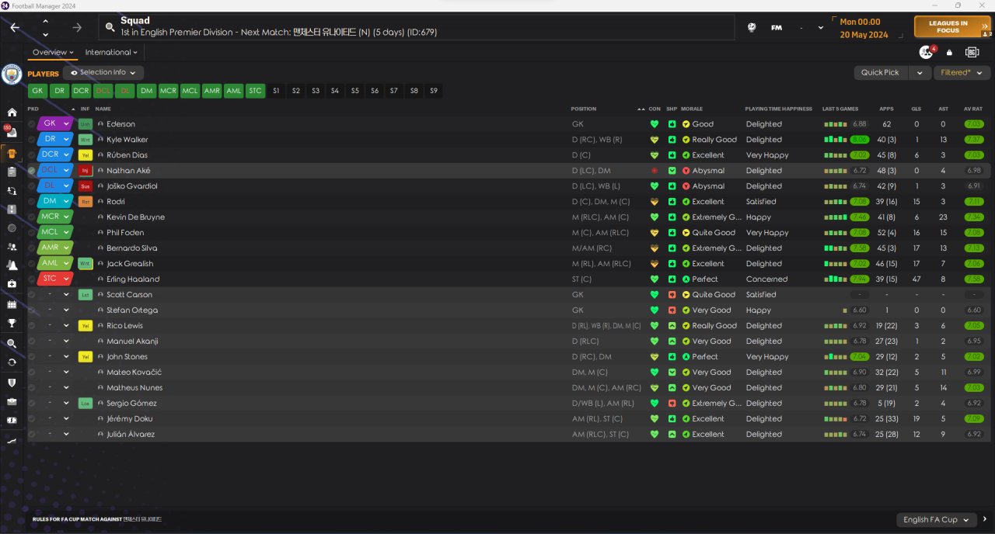Select the GK position filter chip
The image size is (995, 534).
[37, 91]
